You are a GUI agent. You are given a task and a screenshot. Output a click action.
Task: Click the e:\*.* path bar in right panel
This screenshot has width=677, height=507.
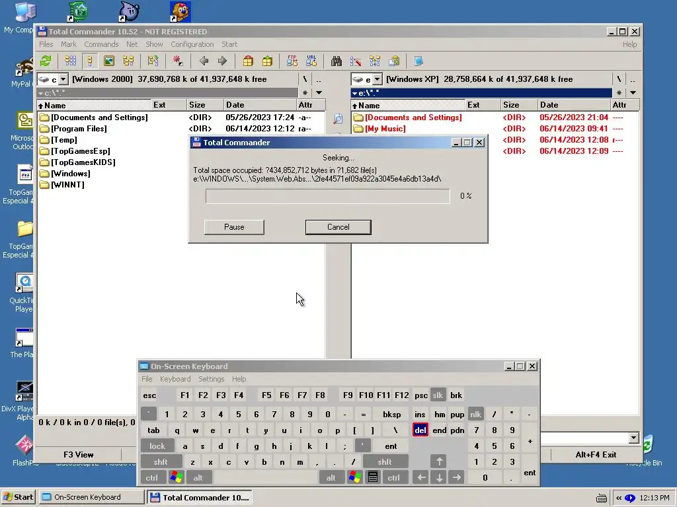point(481,92)
